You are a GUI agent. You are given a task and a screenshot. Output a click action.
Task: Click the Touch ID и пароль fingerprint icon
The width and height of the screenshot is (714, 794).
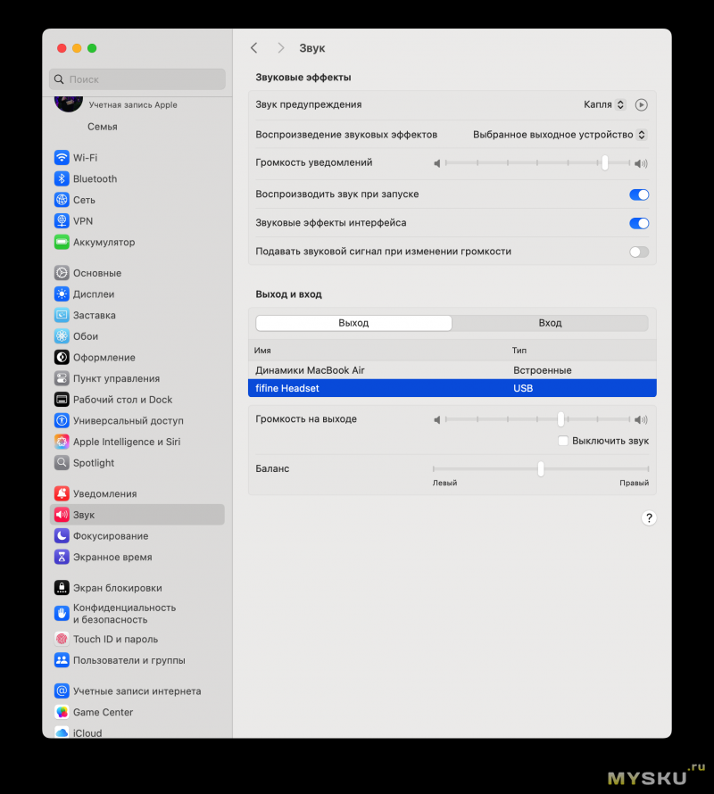pyautogui.click(x=62, y=639)
